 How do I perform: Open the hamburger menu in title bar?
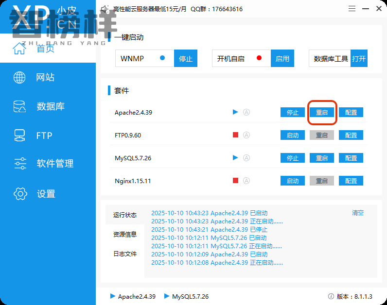(352, 9)
